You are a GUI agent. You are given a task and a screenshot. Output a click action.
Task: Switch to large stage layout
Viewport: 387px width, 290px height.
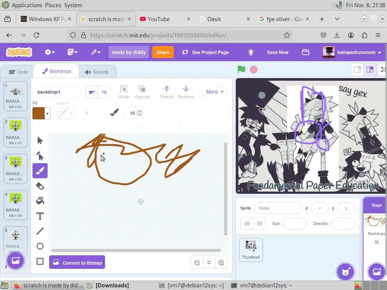click(x=370, y=69)
